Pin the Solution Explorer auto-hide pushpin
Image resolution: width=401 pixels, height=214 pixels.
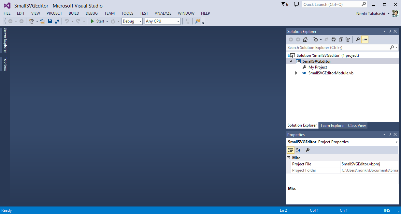pyautogui.click(x=390, y=32)
